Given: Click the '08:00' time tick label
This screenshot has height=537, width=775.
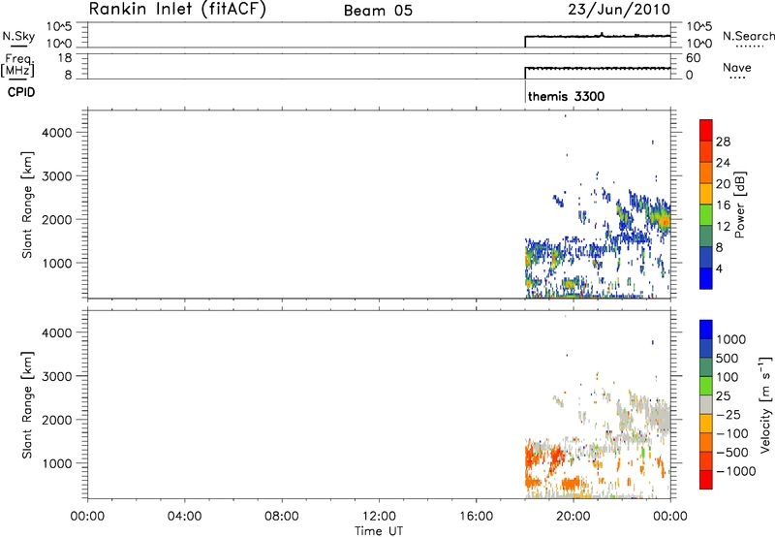Looking at the screenshot, I should (282, 517).
